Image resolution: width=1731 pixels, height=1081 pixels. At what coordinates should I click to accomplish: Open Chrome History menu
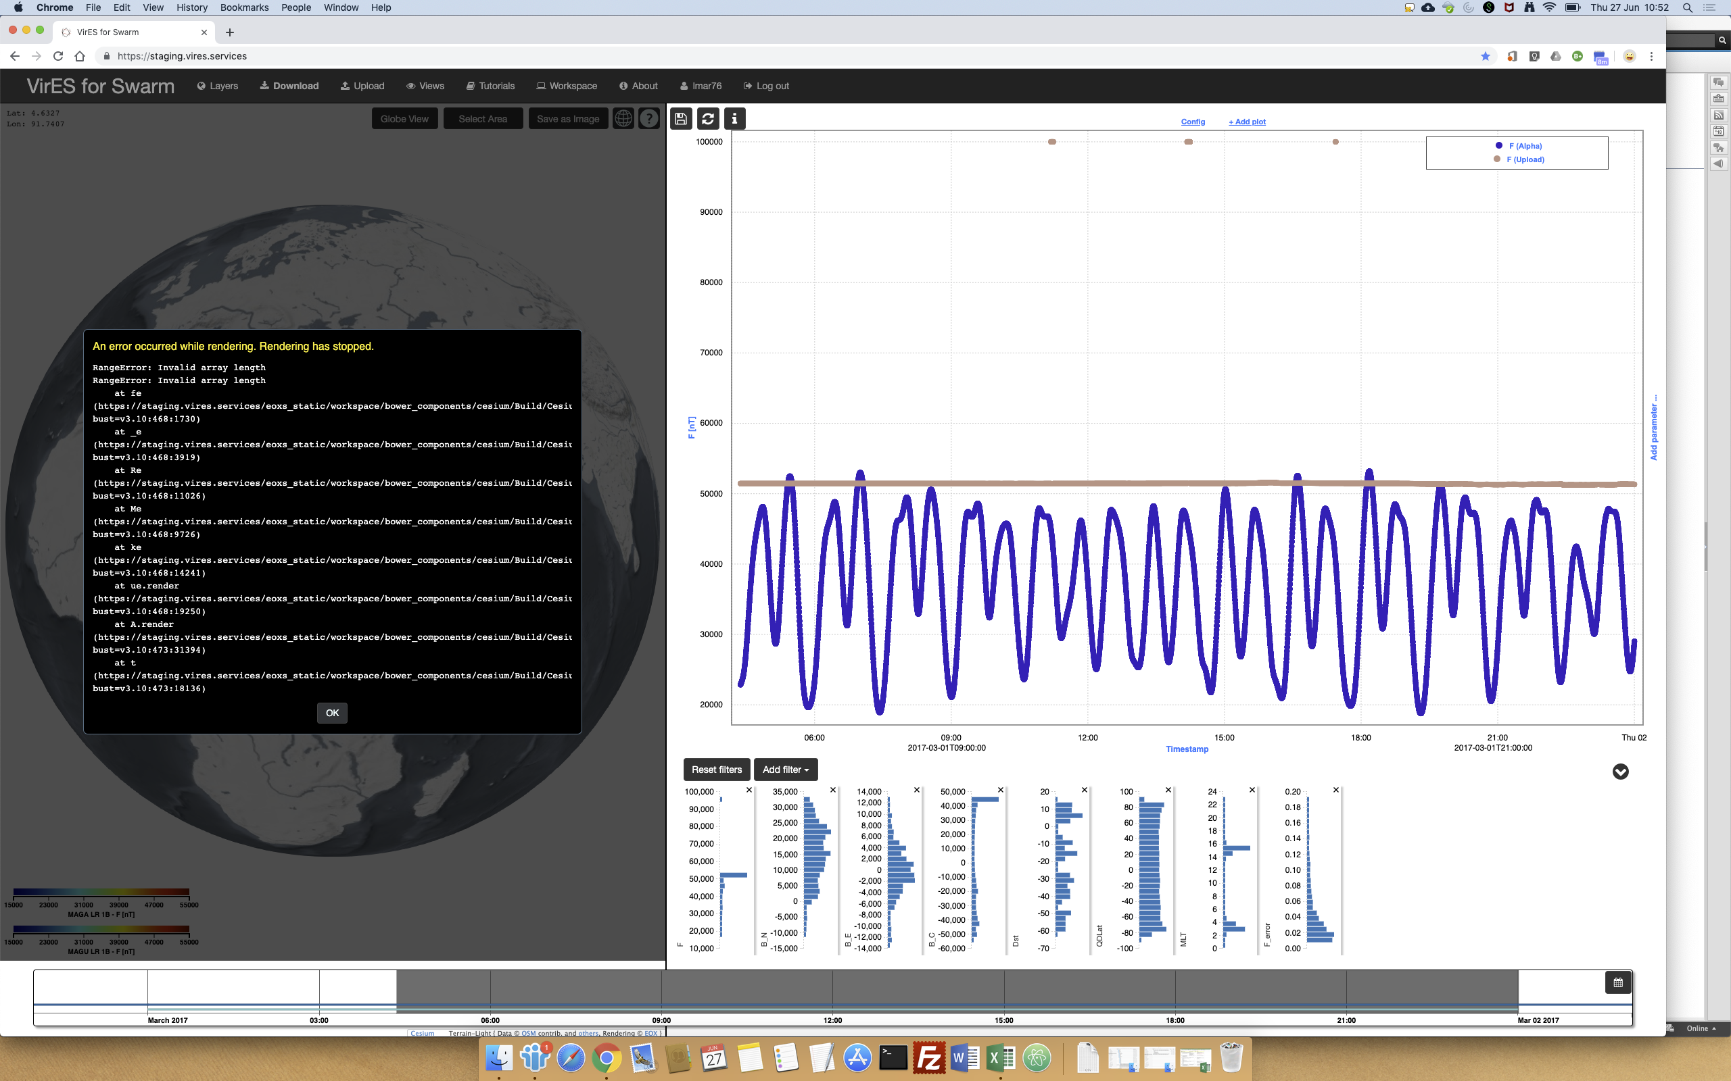(192, 7)
